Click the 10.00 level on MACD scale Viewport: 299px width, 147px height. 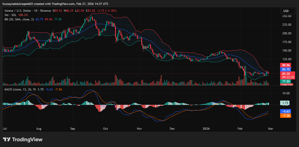point(286,93)
